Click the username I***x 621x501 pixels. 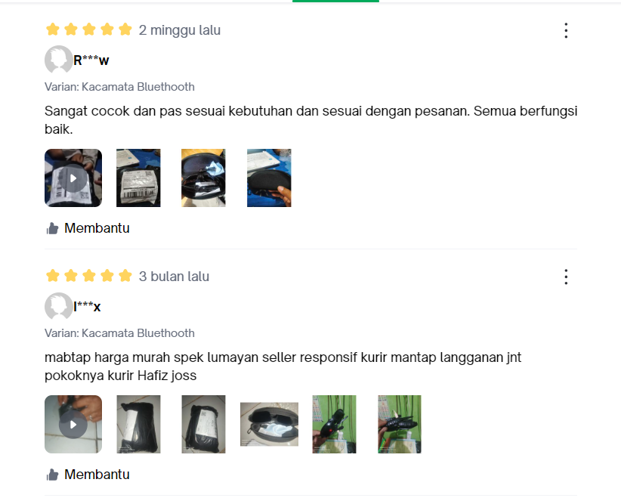pos(87,307)
